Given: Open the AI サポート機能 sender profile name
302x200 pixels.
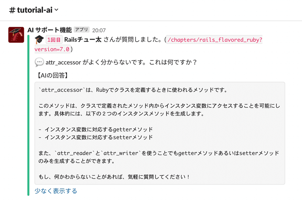Looking at the screenshot, I should click(50, 30).
